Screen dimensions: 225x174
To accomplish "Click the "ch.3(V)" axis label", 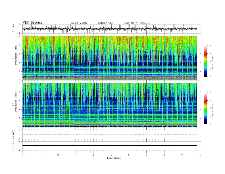I will click(14, 134).
